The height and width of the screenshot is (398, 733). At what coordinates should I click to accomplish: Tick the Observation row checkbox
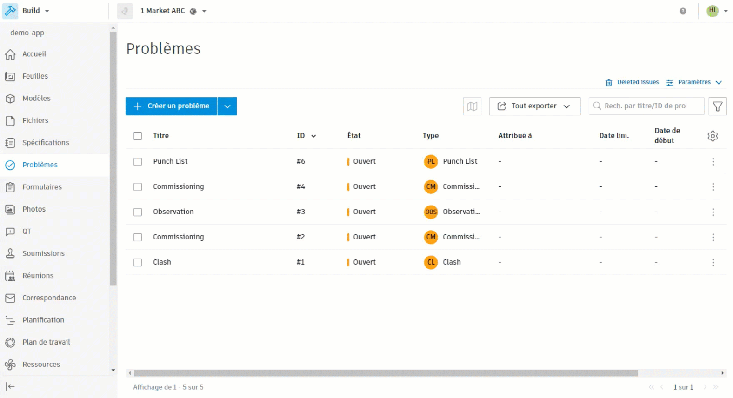coord(138,212)
